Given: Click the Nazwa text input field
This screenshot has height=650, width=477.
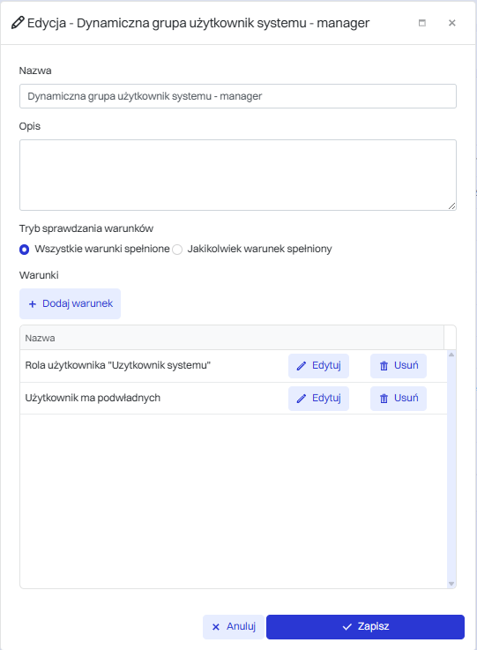Looking at the screenshot, I should tap(238, 96).
